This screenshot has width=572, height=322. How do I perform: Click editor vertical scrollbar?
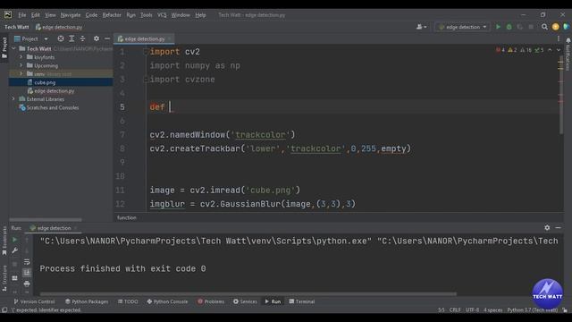(x=561, y=95)
